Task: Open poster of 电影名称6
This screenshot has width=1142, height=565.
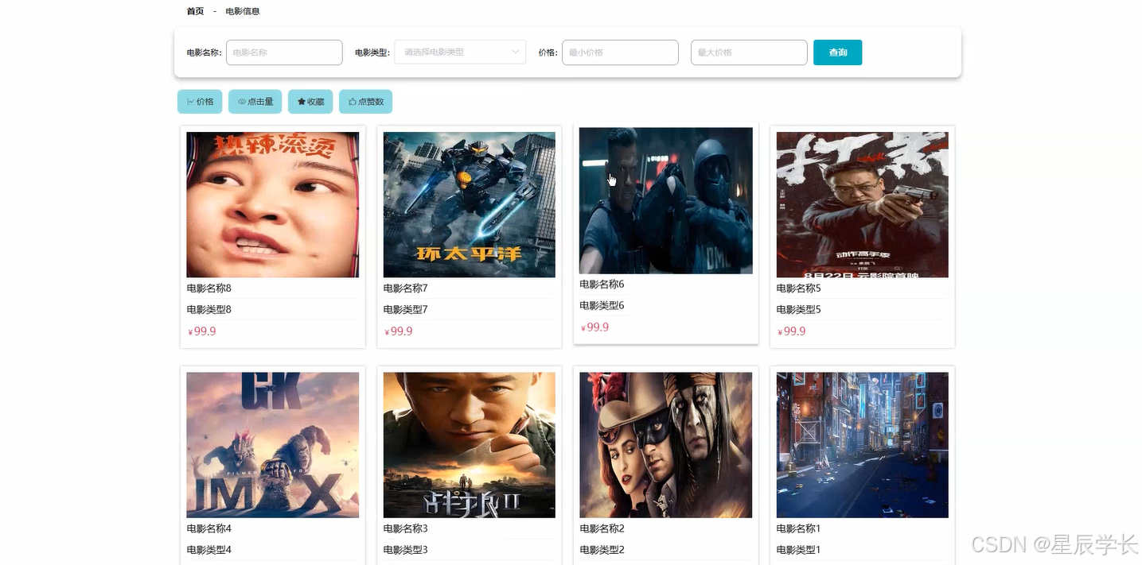Action: coord(666,200)
